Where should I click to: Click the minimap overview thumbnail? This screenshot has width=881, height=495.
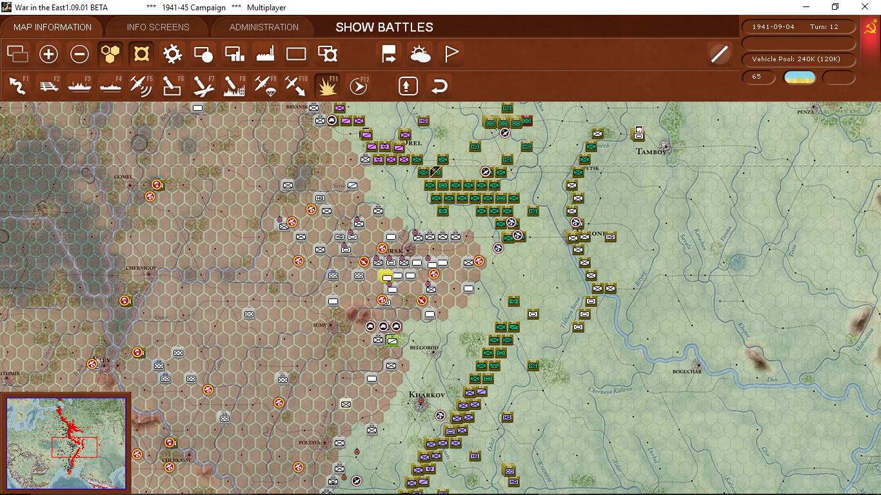point(66,443)
